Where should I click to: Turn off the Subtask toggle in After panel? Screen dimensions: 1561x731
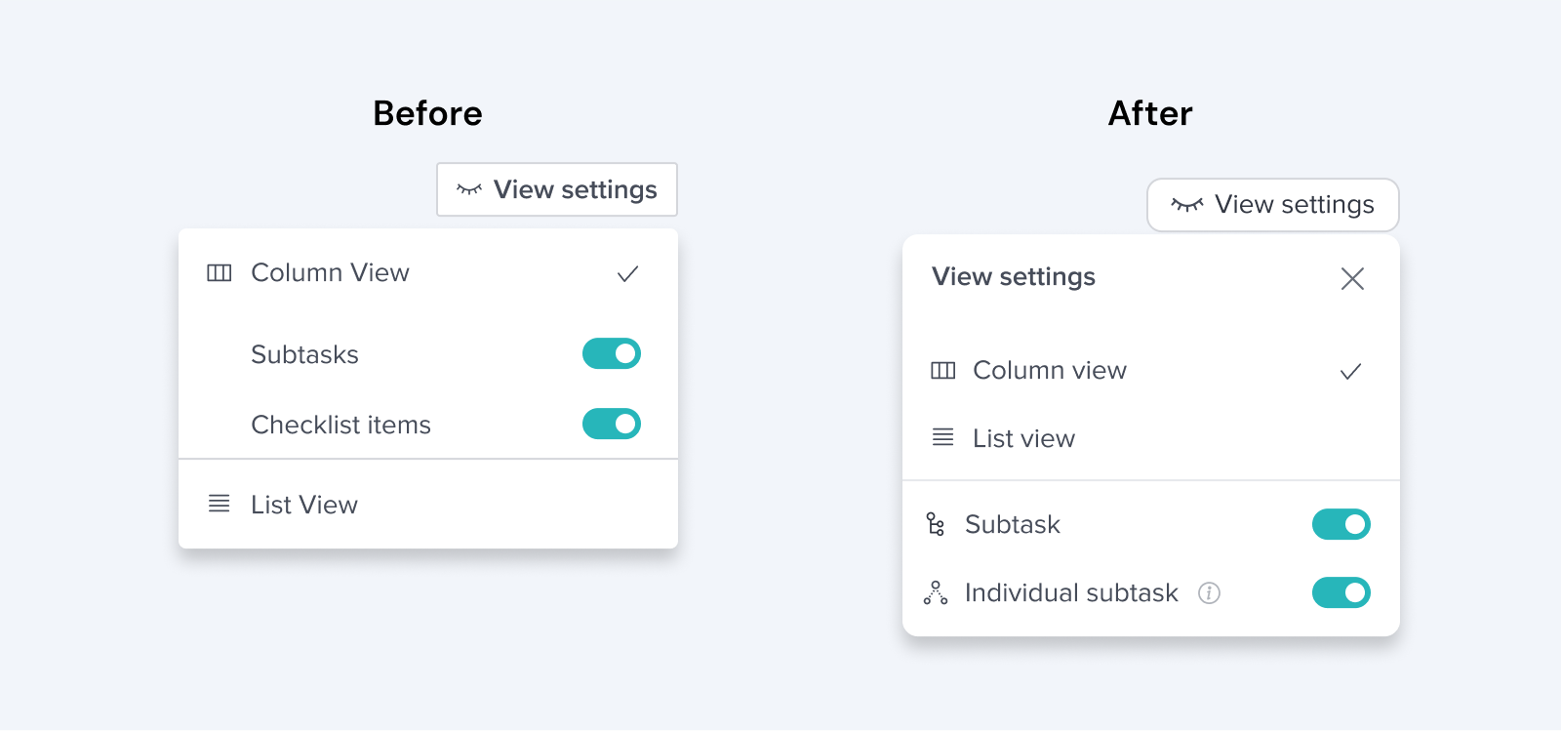click(x=1341, y=524)
